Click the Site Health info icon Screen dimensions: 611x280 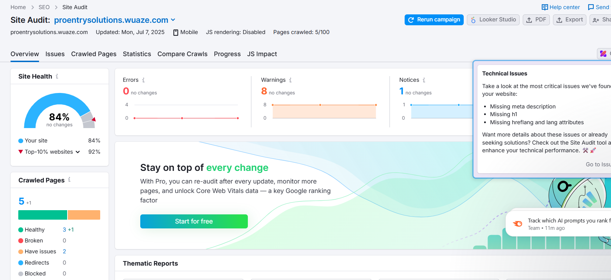[57, 76]
